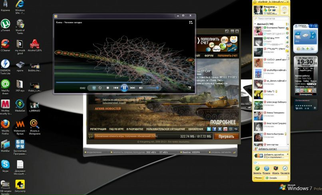Open launcher settings wrench icon

[x=227, y=31]
